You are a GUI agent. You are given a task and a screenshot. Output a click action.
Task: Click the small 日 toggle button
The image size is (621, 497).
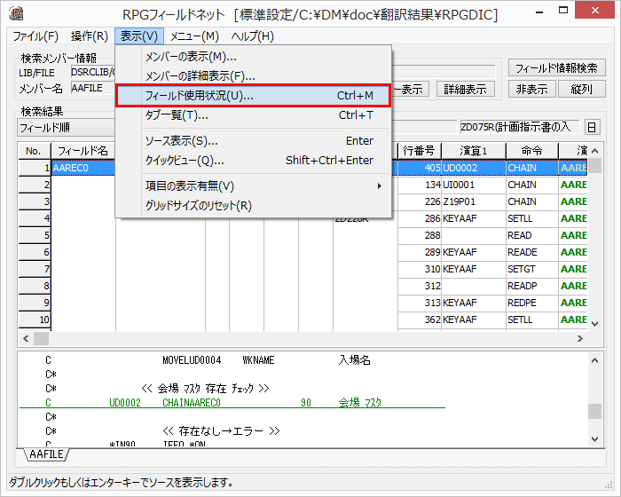click(592, 127)
